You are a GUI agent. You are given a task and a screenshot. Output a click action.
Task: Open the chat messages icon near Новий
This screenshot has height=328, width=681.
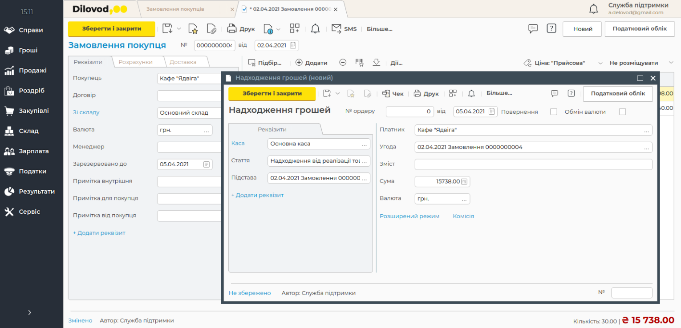pos(533,28)
